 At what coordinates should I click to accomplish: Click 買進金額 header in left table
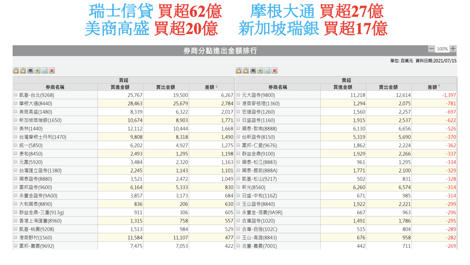point(120,87)
